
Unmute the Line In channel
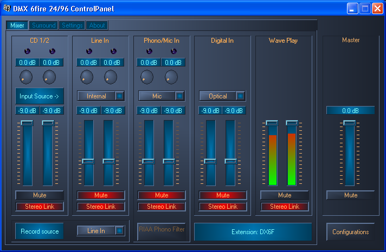pos(101,195)
